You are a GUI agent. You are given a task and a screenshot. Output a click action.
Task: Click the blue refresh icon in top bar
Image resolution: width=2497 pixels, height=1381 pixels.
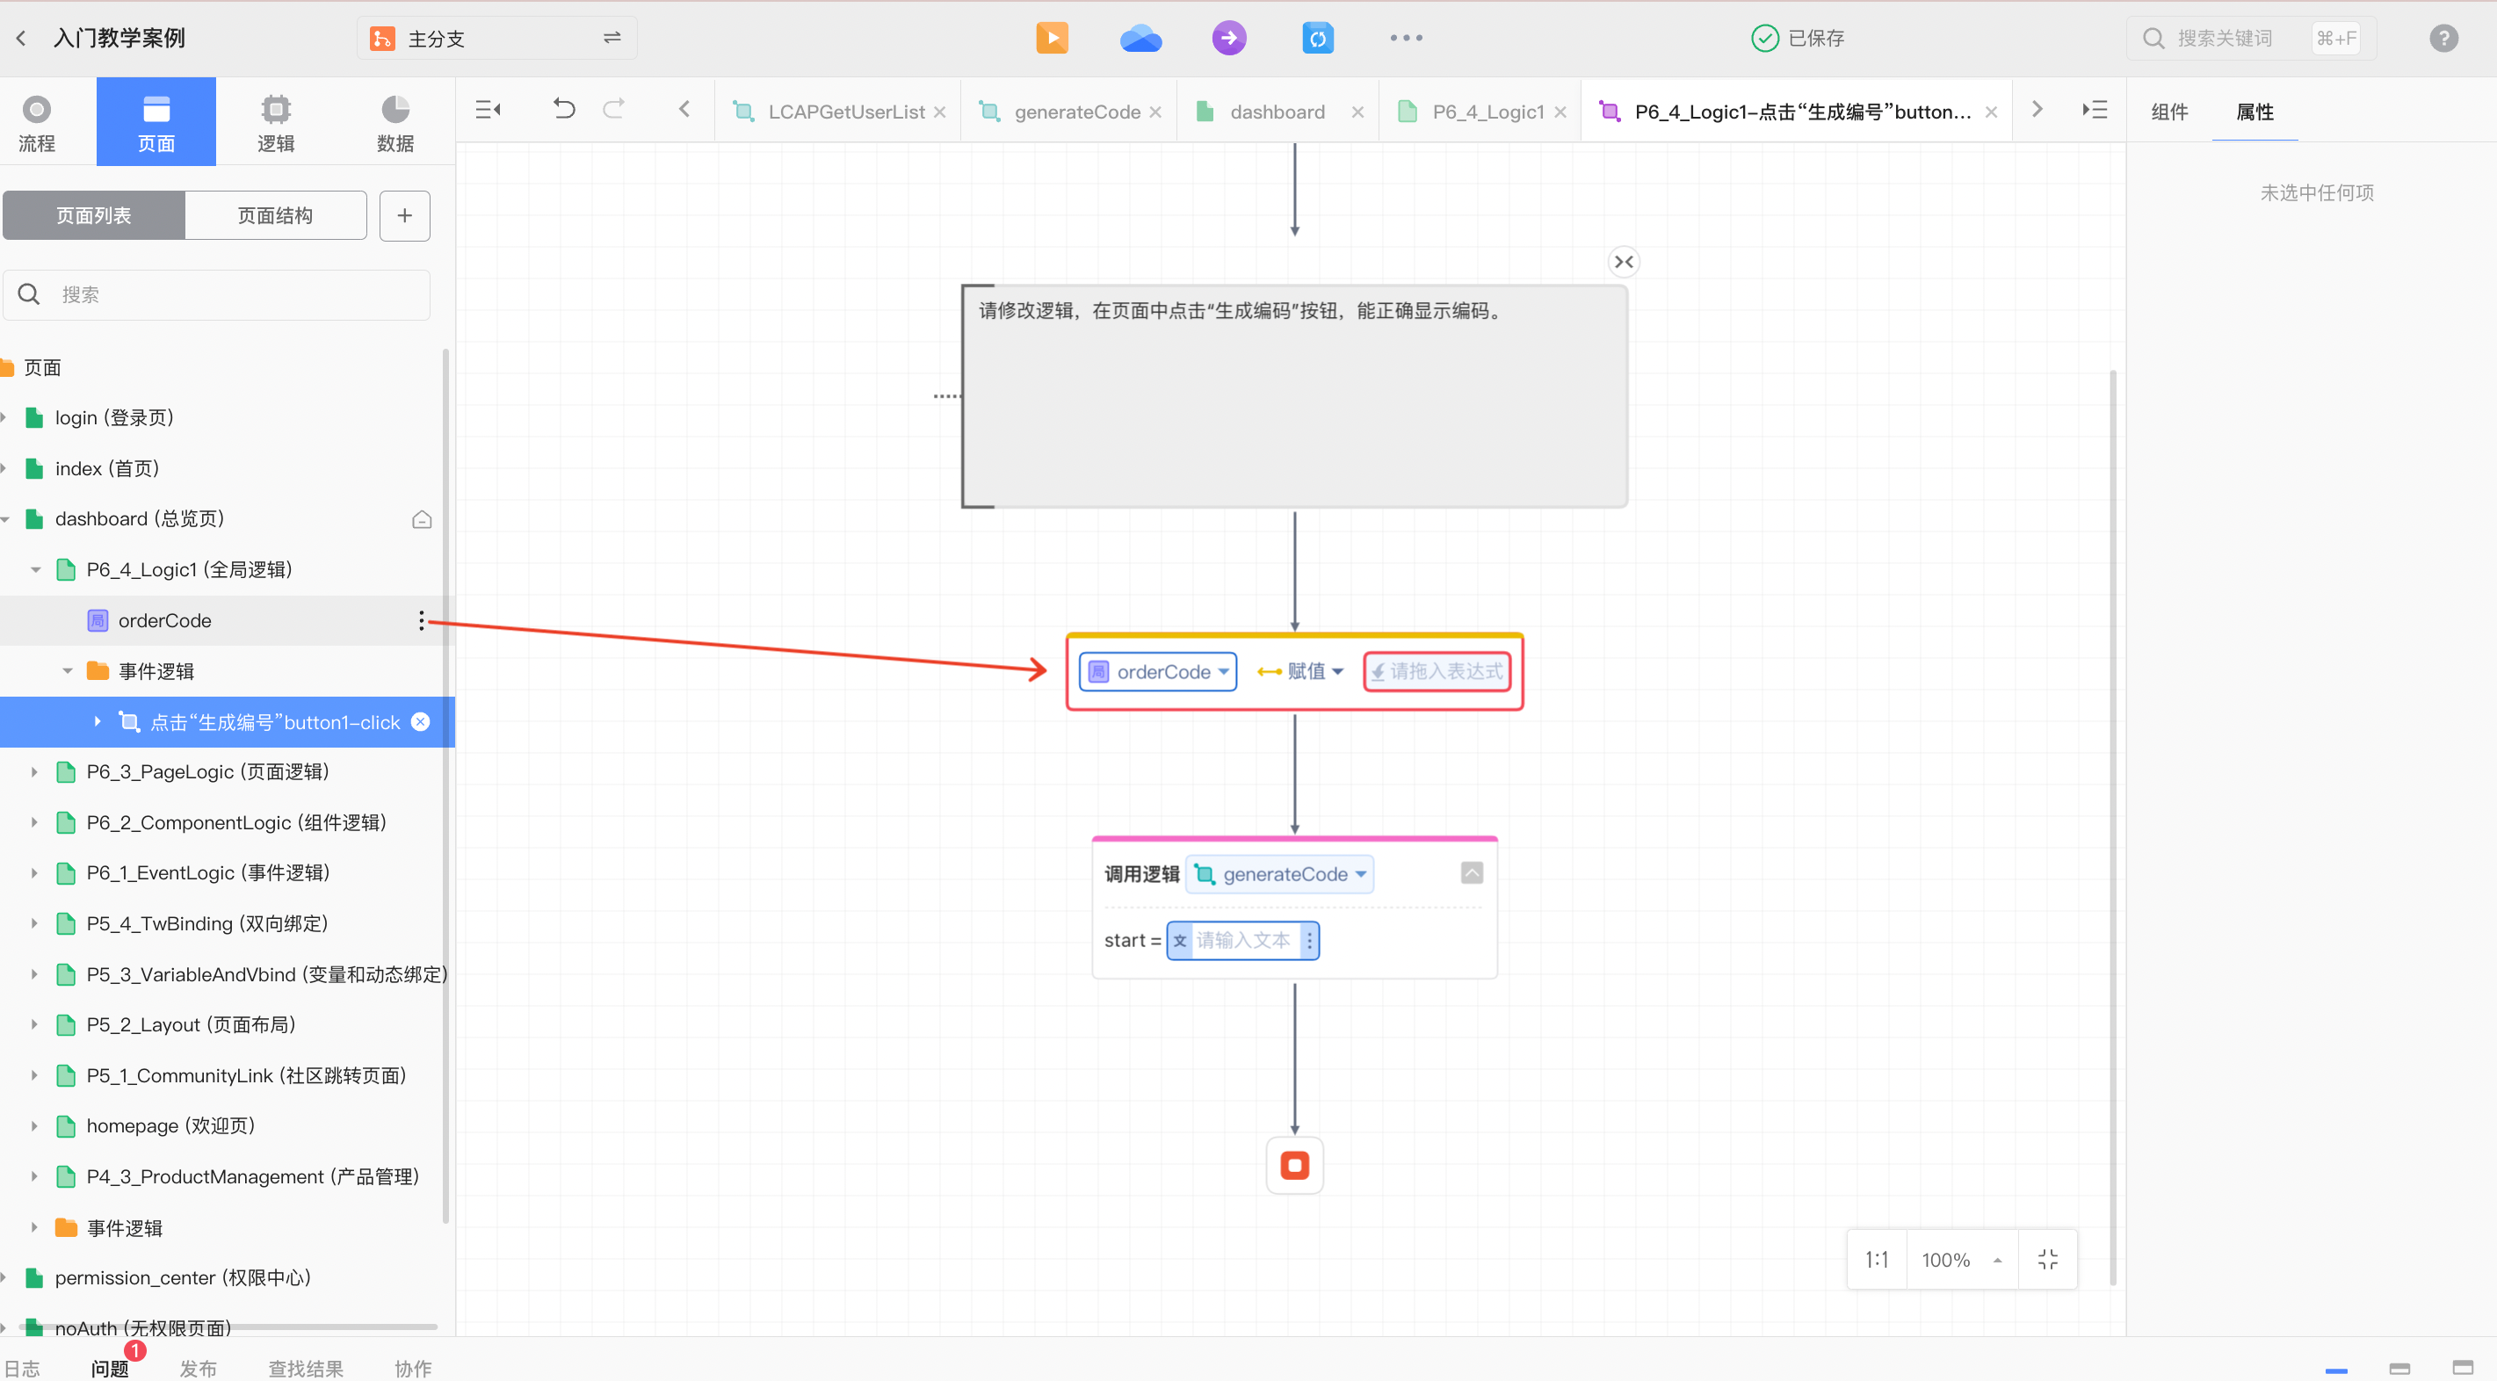[x=1317, y=38]
